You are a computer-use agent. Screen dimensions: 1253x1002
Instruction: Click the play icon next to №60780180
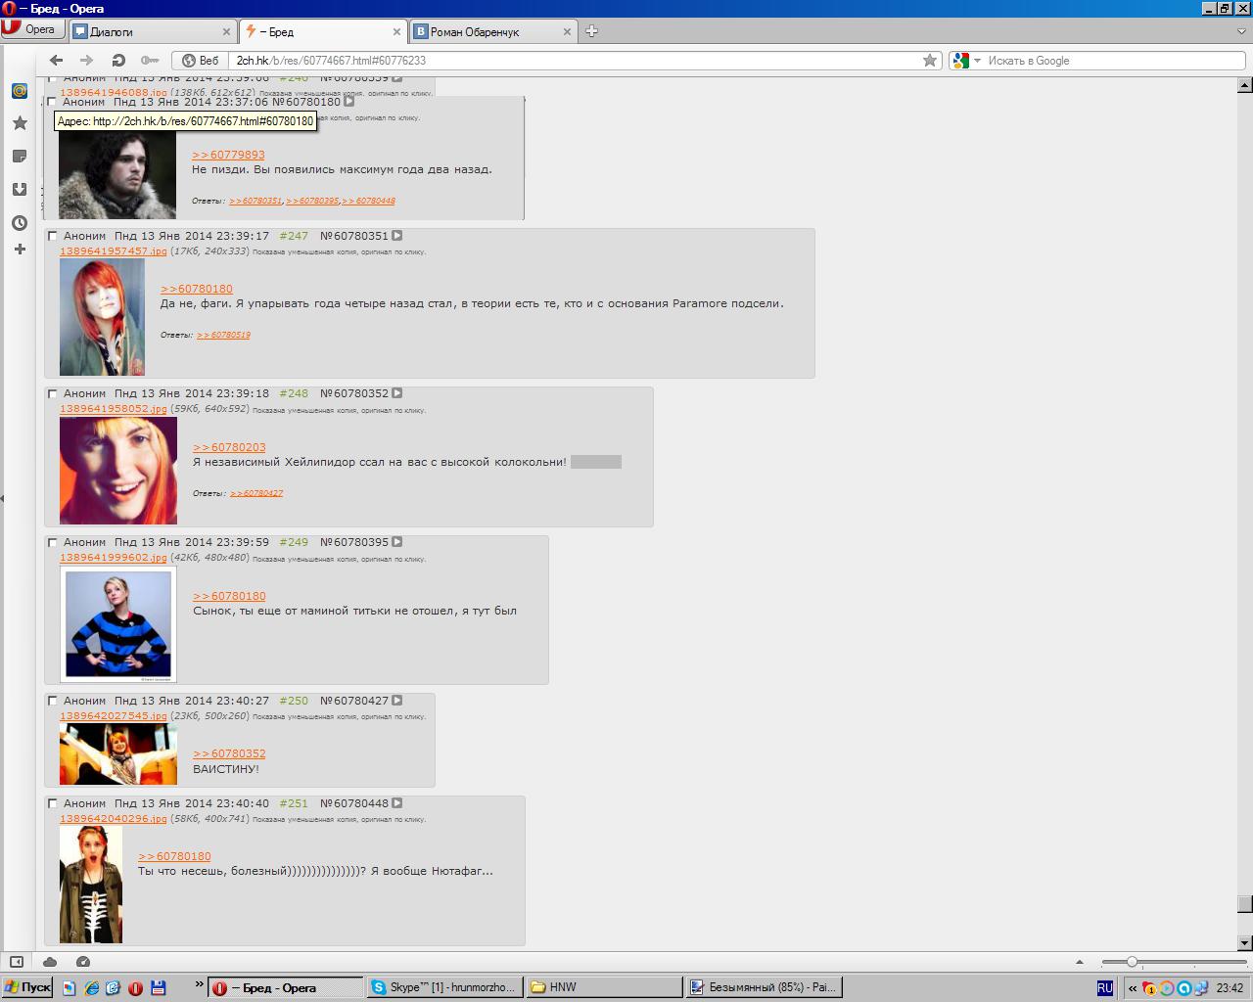[x=349, y=101]
